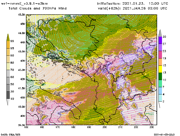
Task: Select the '44.5N' latitude label
Action: pyautogui.click(x=21, y=33)
